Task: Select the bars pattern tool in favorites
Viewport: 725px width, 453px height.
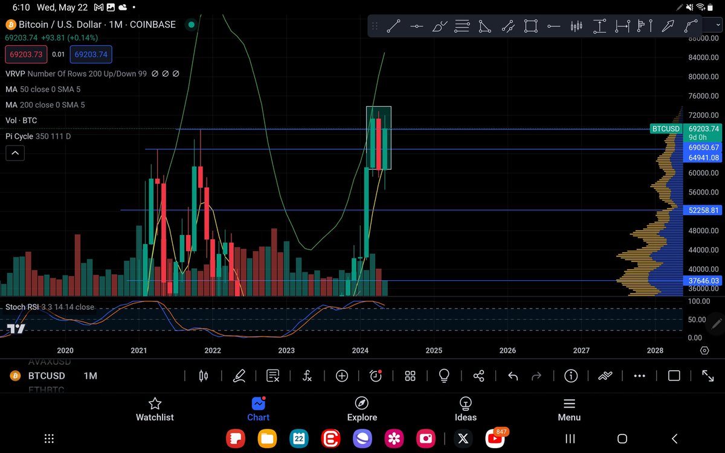Action: pyautogui.click(x=576, y=27)
